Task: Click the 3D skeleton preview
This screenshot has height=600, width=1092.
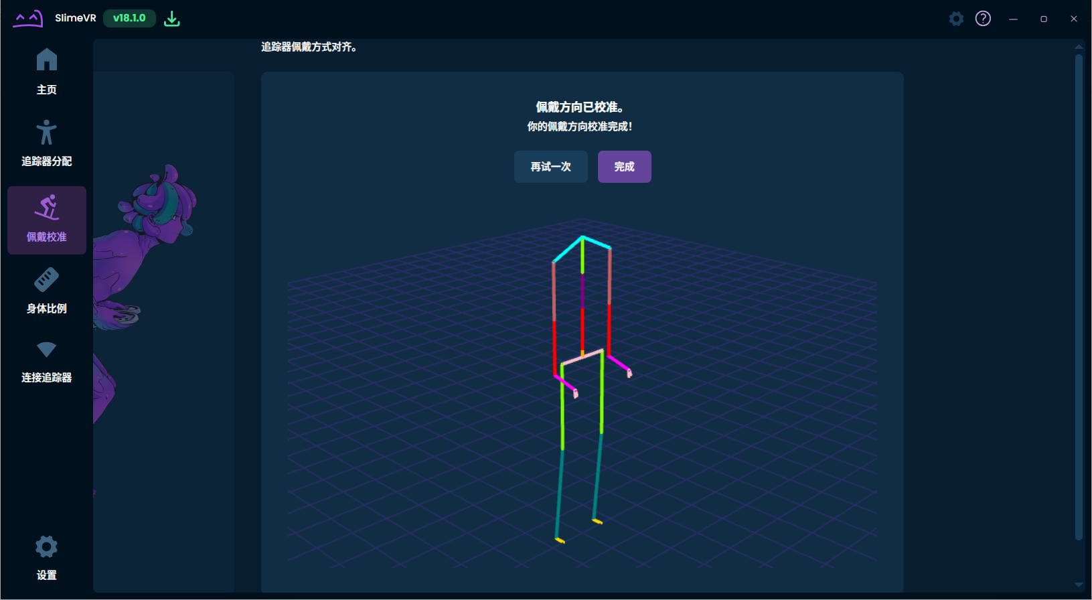Action: (581, 388)
